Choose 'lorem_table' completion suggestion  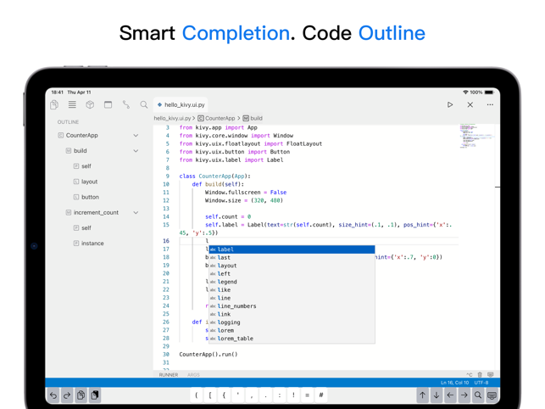(x=292, y=339)
